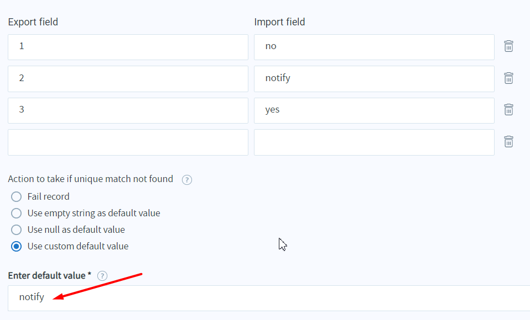Viewport: 530px width, 320px height.
Task: Delete the mapping row with import value notify
Action: click(508, 78)
